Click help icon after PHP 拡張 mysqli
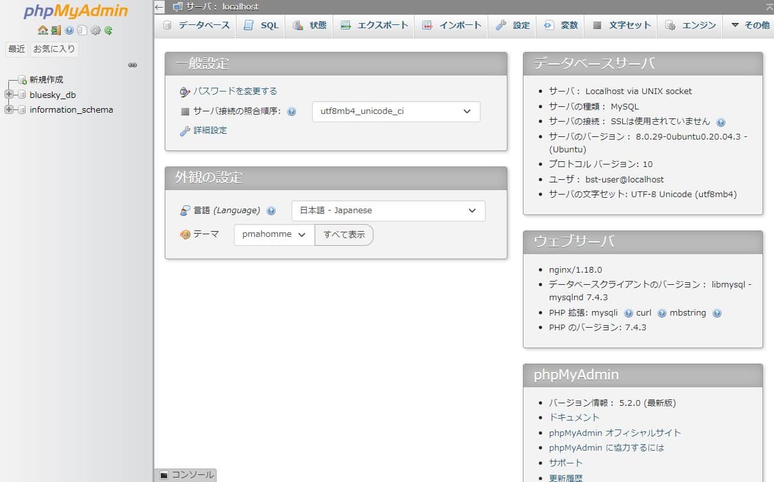The width and height of the screenshot is (774, 482). click(x=629, y=313)
